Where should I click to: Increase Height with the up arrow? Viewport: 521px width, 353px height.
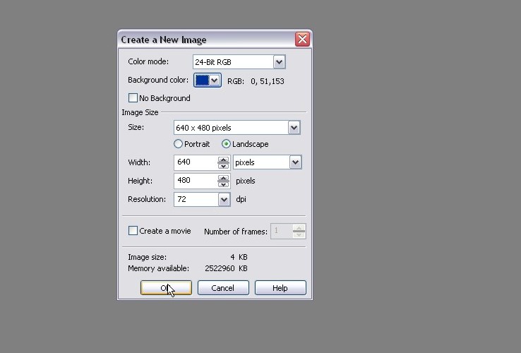click(x=223, y=178)
